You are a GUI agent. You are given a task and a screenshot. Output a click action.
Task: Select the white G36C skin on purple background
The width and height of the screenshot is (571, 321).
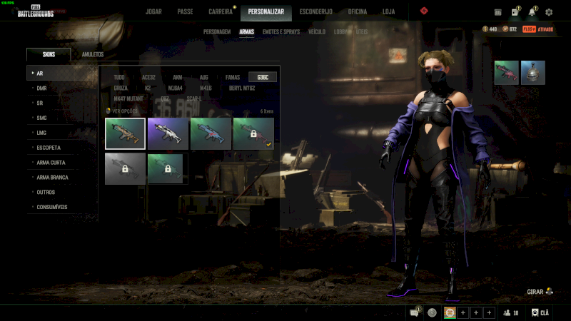pyautogui.click(x=168, y=133)
